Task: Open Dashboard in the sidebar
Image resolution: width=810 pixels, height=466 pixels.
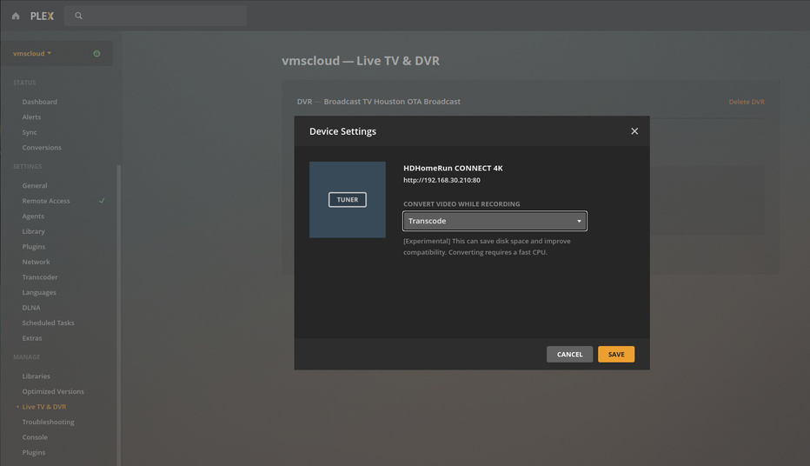Action: point(40,102)
